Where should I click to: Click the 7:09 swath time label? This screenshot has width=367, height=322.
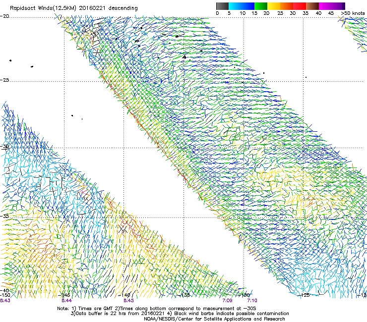click(227, 301)
